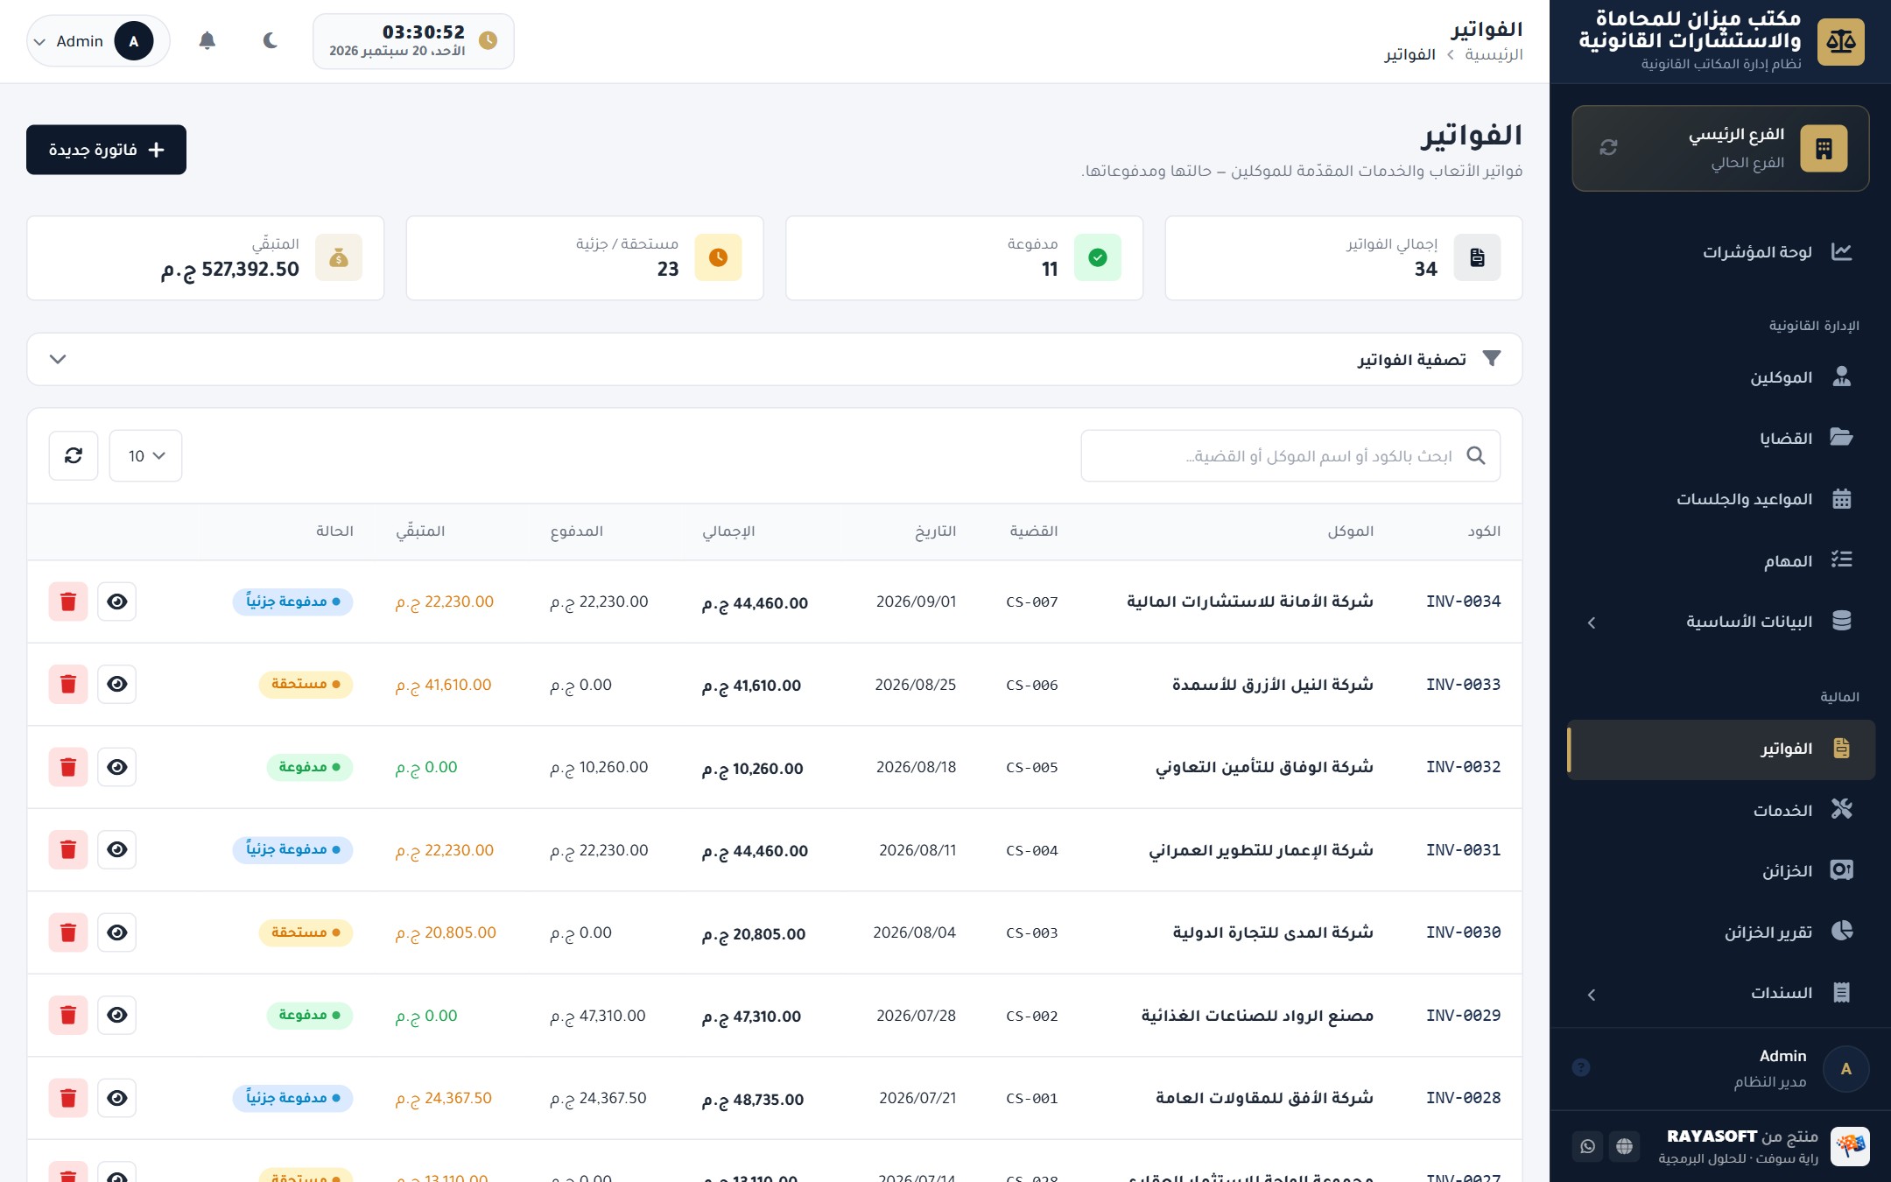
Task: Toggle dark mode with the moon icon
Action: [271, 41]
